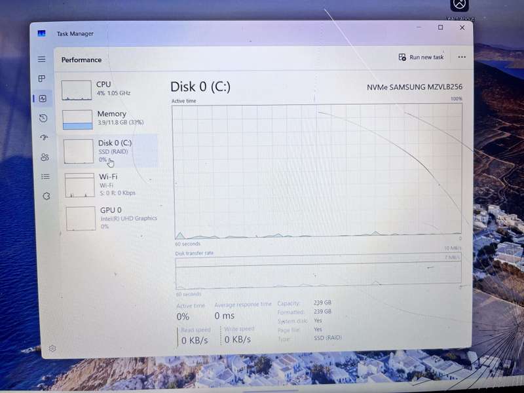This screenshot has width=524, height=393.
Task: Click the 0% active time value
Action: coord(183,316)
